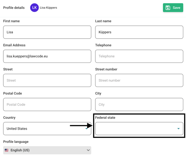
Task: Click the floppy disk icon on Save
Action: [168, 8]
